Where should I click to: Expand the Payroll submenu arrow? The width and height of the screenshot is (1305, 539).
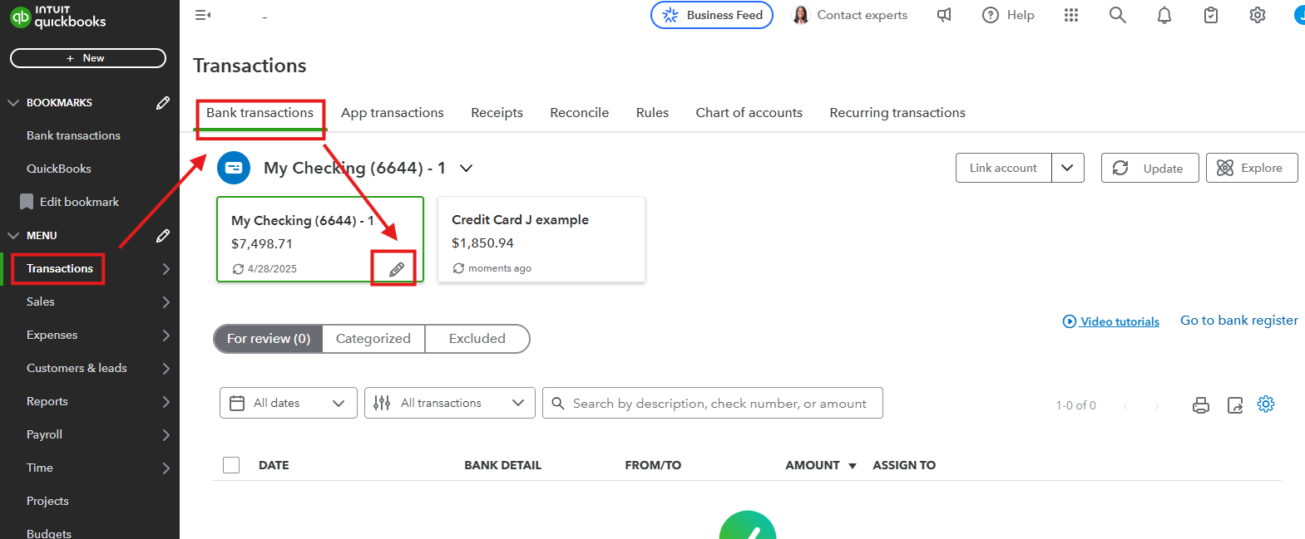[x=166, y=435]
